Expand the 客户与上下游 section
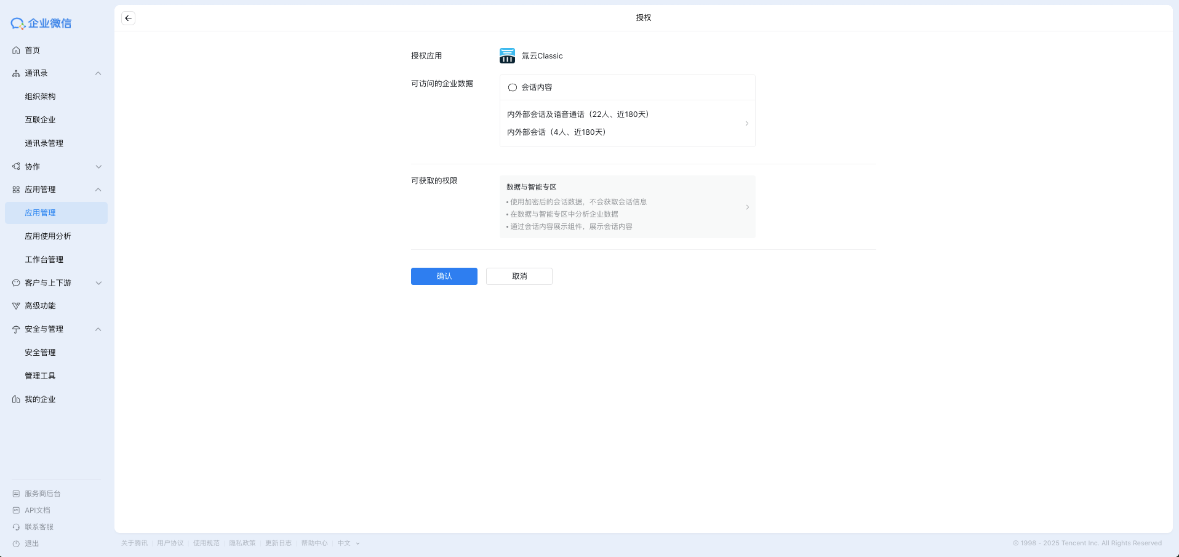The width and height of the screenshot is (1179, 557). [x=98, y=283]
